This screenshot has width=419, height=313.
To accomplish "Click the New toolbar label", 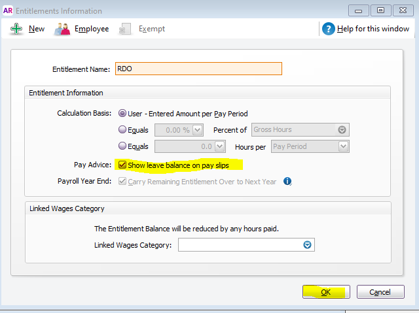I will tap(37, 29).
